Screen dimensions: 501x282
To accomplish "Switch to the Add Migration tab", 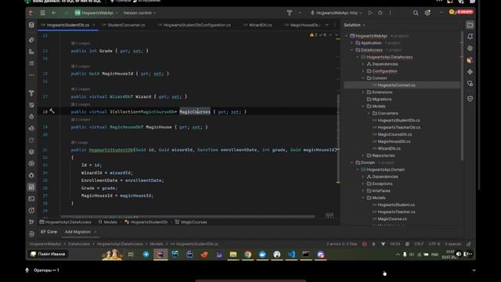I will [77, 232].
